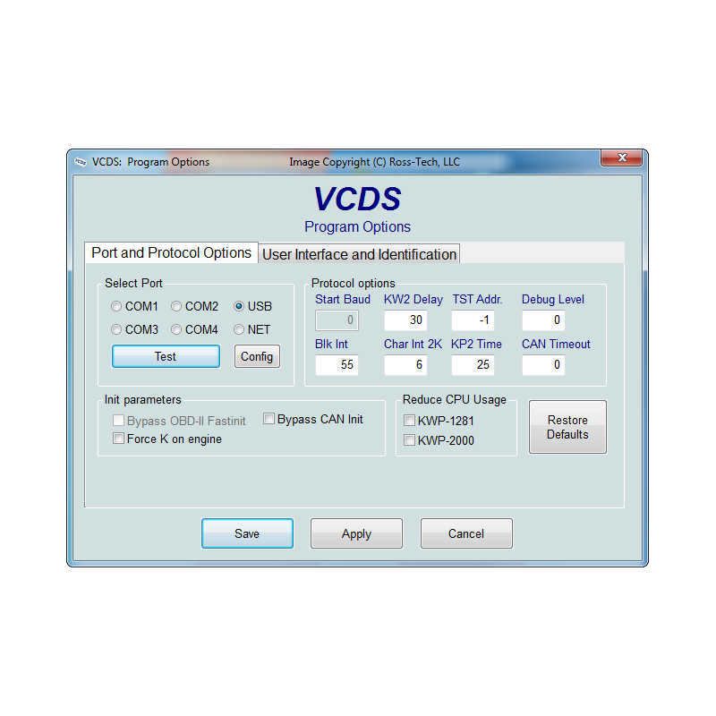
Task: Enable Bypass CAN Init
Action: (268, 418)
